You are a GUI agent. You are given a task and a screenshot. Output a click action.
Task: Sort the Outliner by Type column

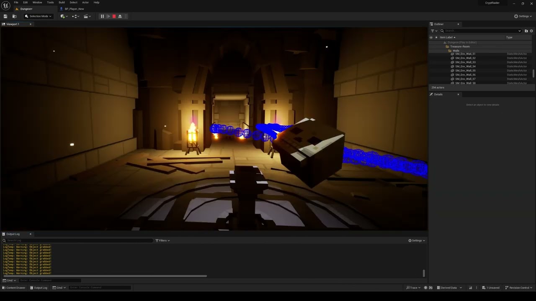(509, 38)
